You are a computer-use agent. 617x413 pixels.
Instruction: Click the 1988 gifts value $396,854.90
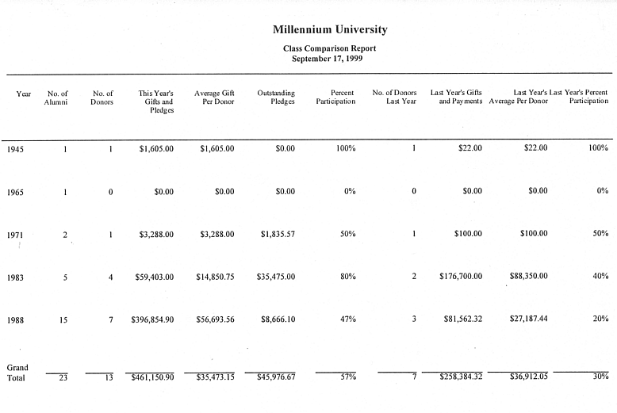pyautogui.click(x=152, y=319)
